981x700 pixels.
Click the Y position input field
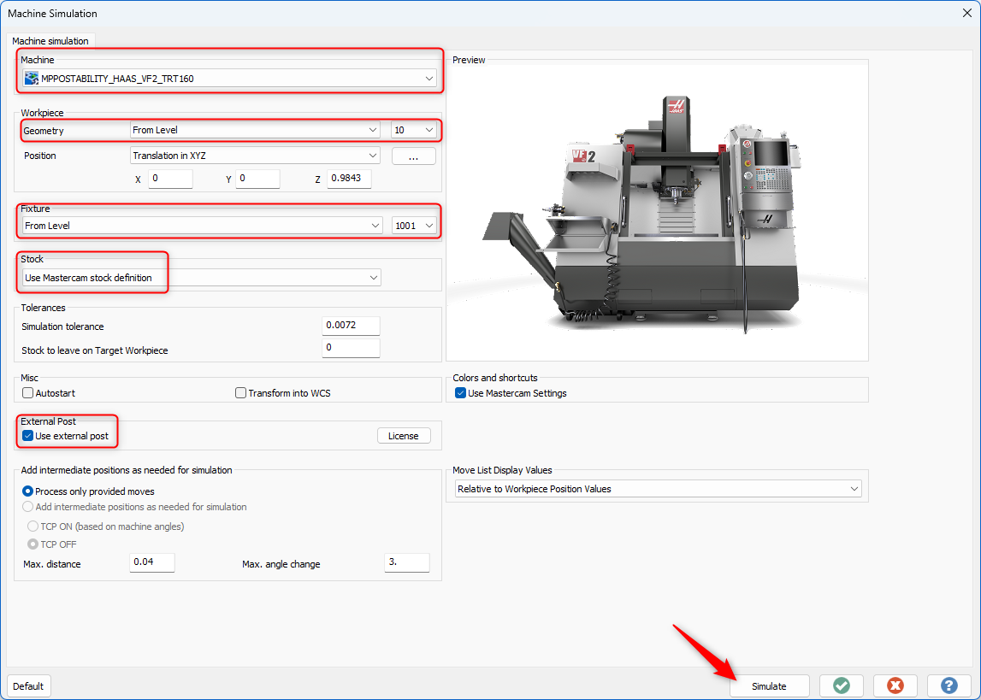(x=257, y=179)
